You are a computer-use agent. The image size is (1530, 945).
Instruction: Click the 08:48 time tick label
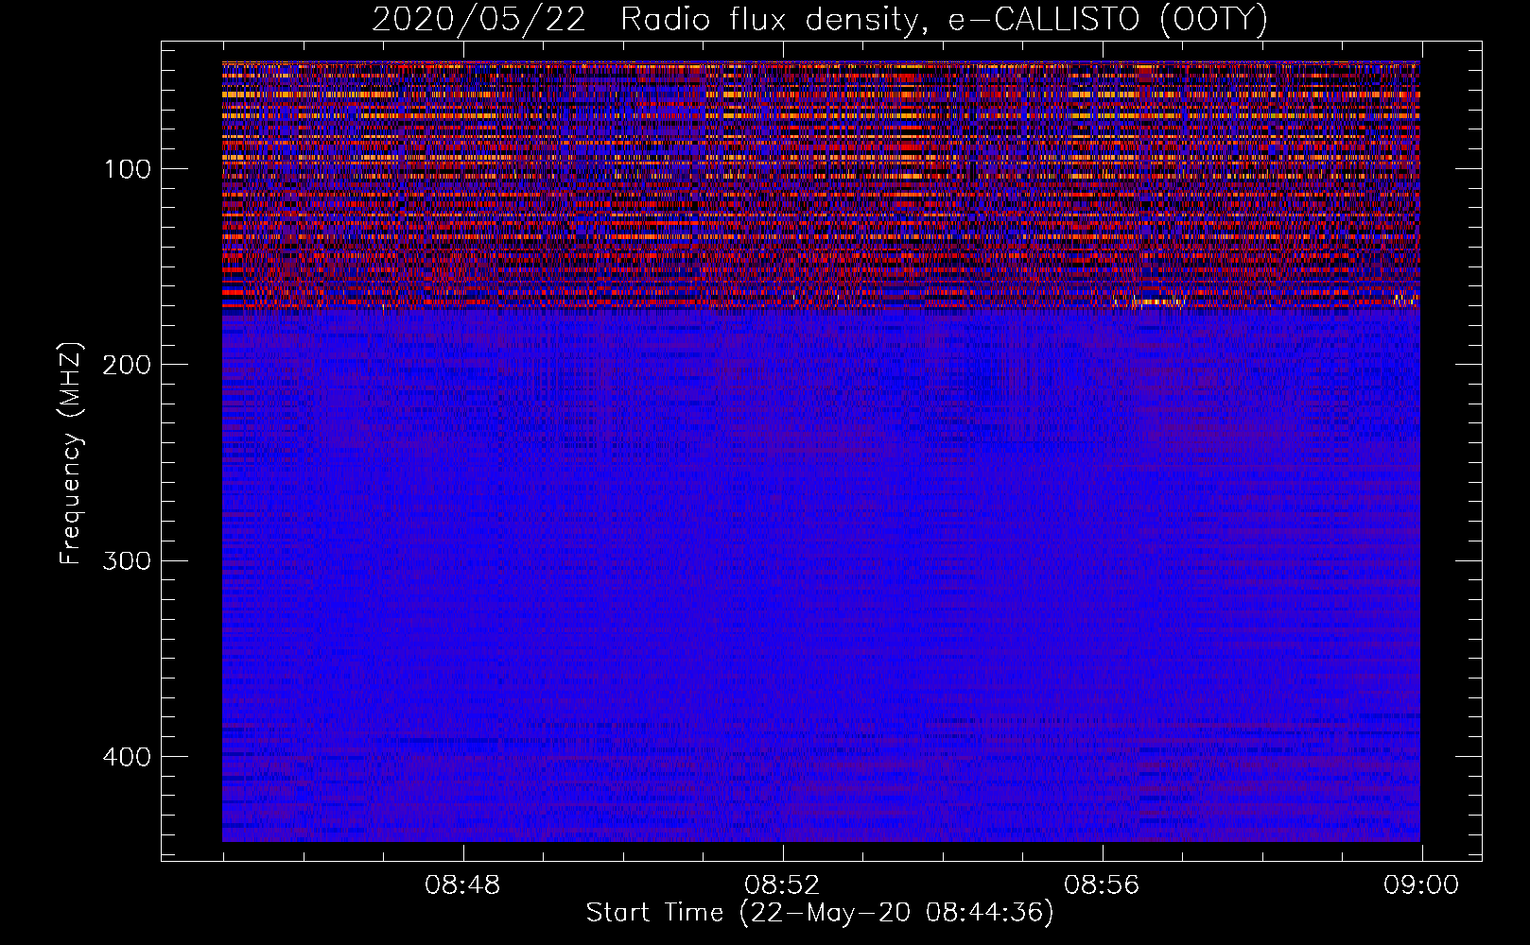coord(462,885)
